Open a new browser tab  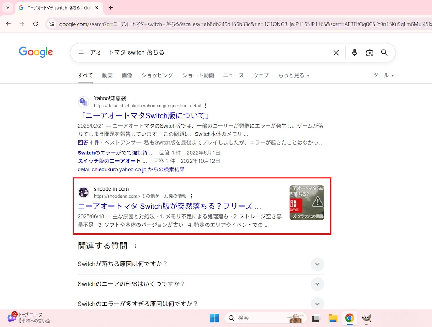pos(111,7)
